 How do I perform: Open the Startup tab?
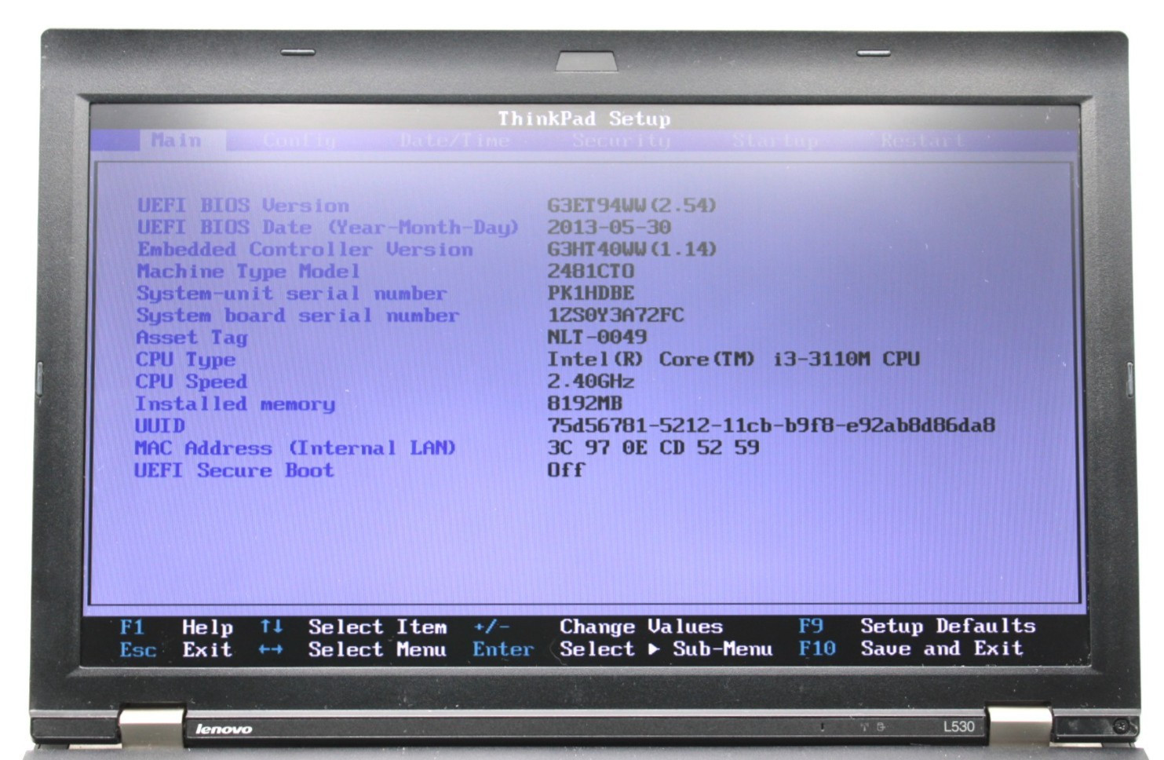(775, 141)
